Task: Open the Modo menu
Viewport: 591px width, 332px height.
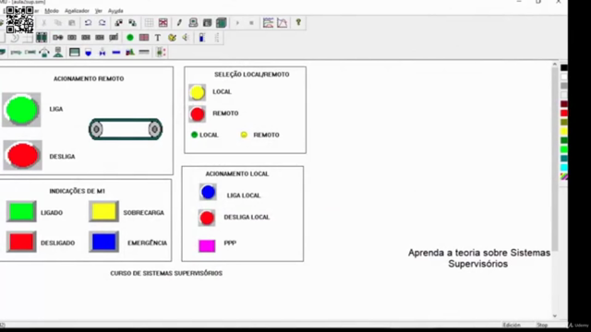Action: tap(52, 11)
